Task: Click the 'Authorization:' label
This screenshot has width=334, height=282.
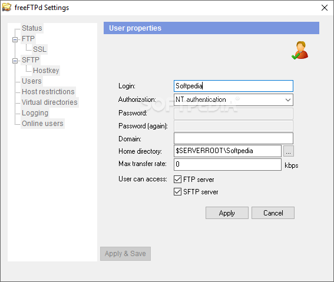Action: click(137, 99)
